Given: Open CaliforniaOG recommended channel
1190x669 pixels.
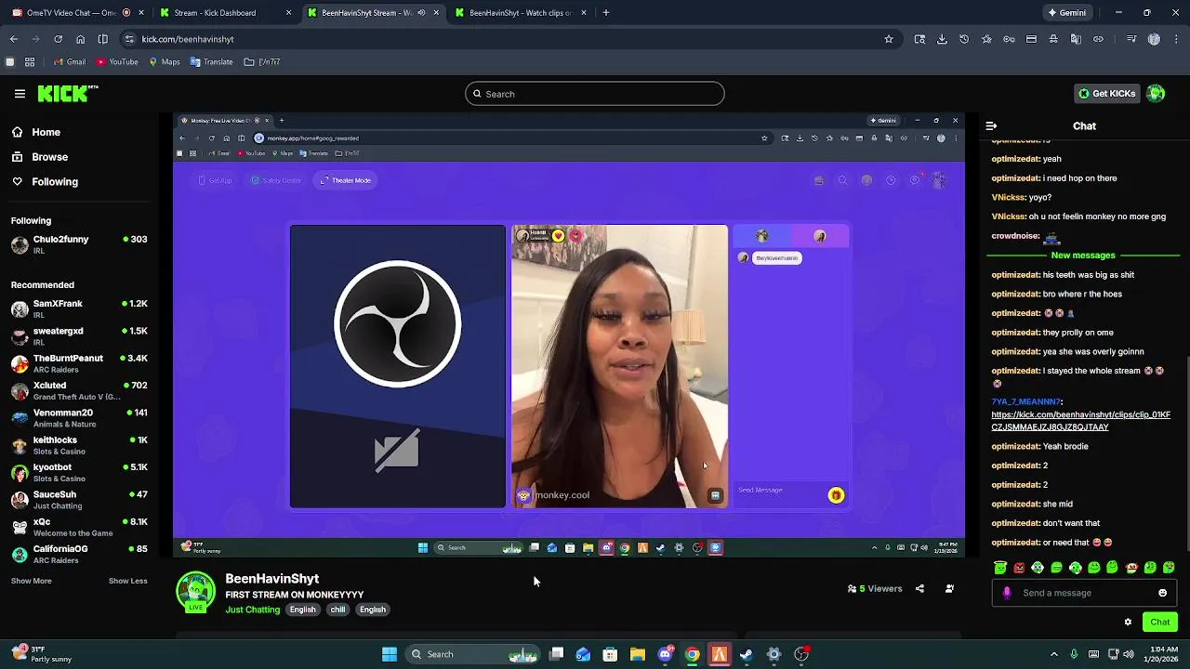Looking at the screenshot, I should [79, 554].
